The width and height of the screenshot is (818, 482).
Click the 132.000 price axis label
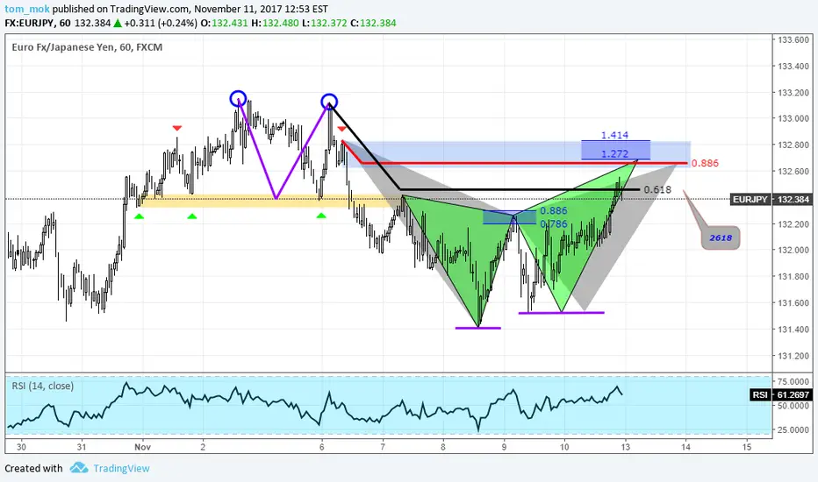pos(793,250)
